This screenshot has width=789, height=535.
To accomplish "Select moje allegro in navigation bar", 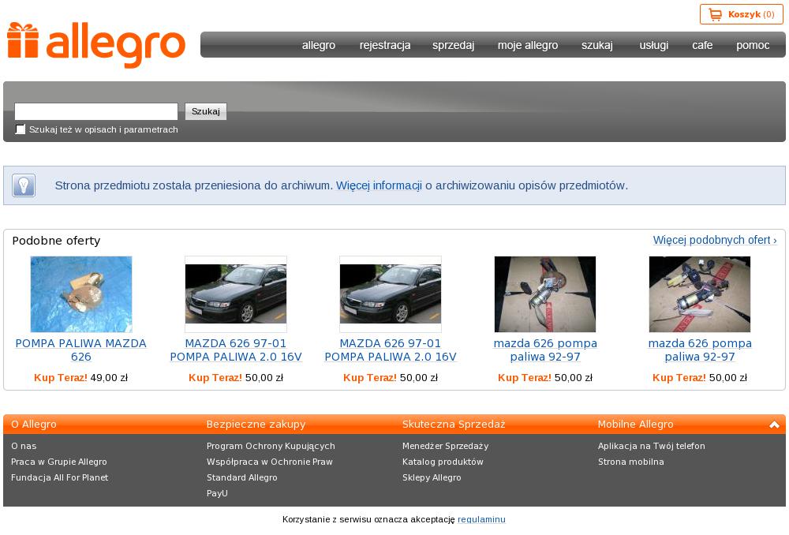I will tap(528, 45).
